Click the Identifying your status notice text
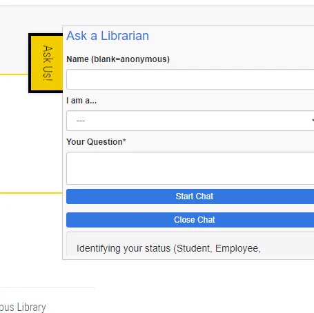 click(168, 248)
